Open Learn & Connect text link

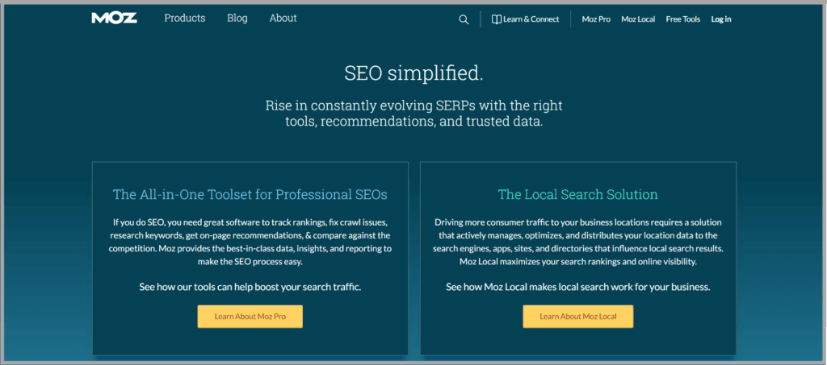click(x=531, y=19)
